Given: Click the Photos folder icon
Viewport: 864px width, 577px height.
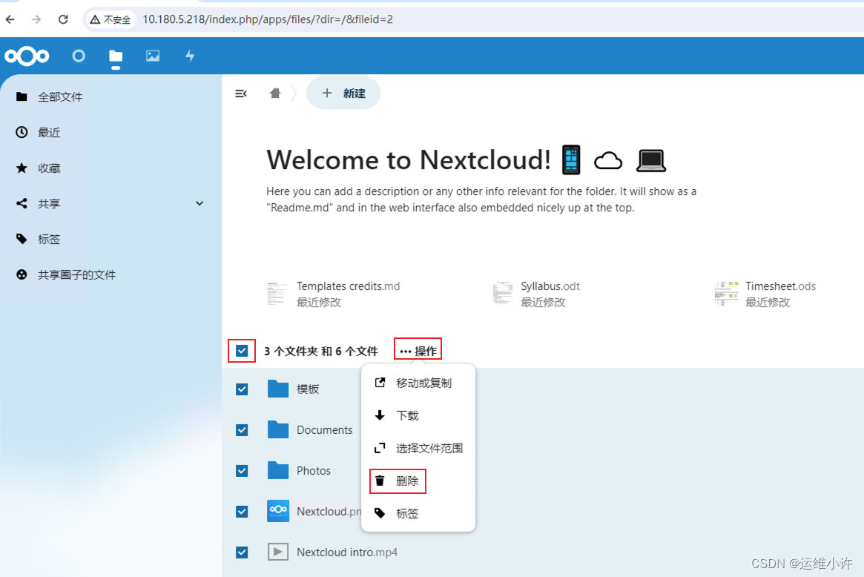Looking at the screenshot, I should pos(278,471).
